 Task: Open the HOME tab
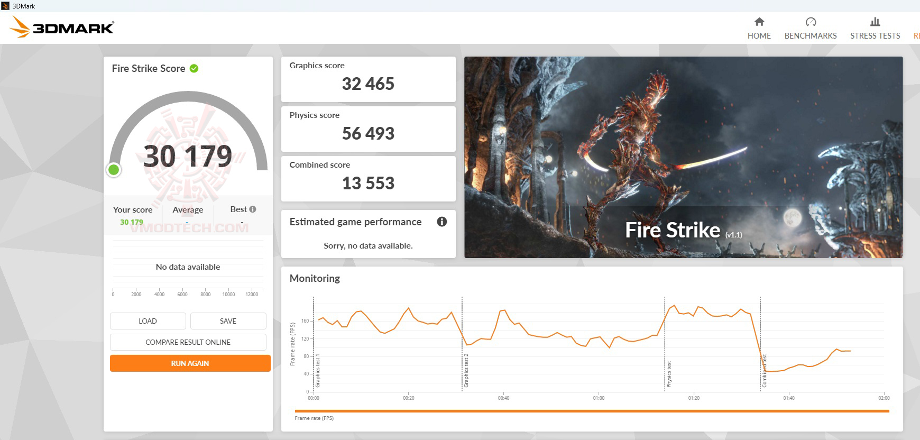coord(759,35)
